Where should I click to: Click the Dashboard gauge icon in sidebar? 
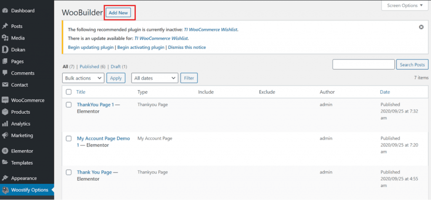[5, 11]
